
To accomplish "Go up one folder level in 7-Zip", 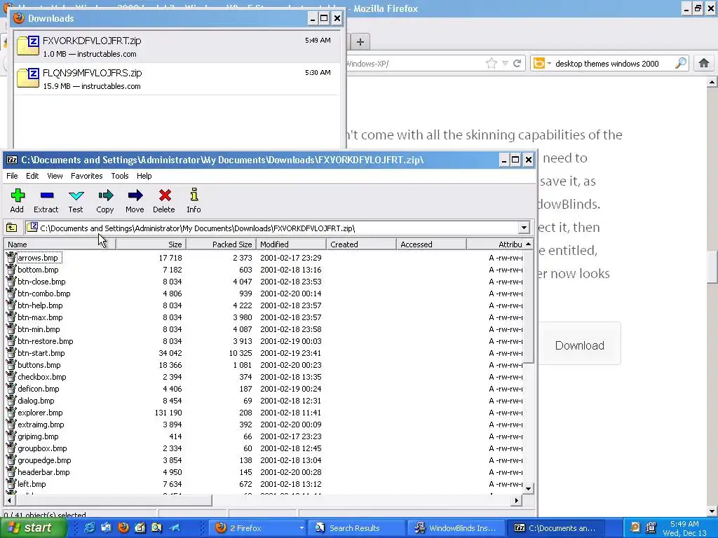I will click(11, 228).
